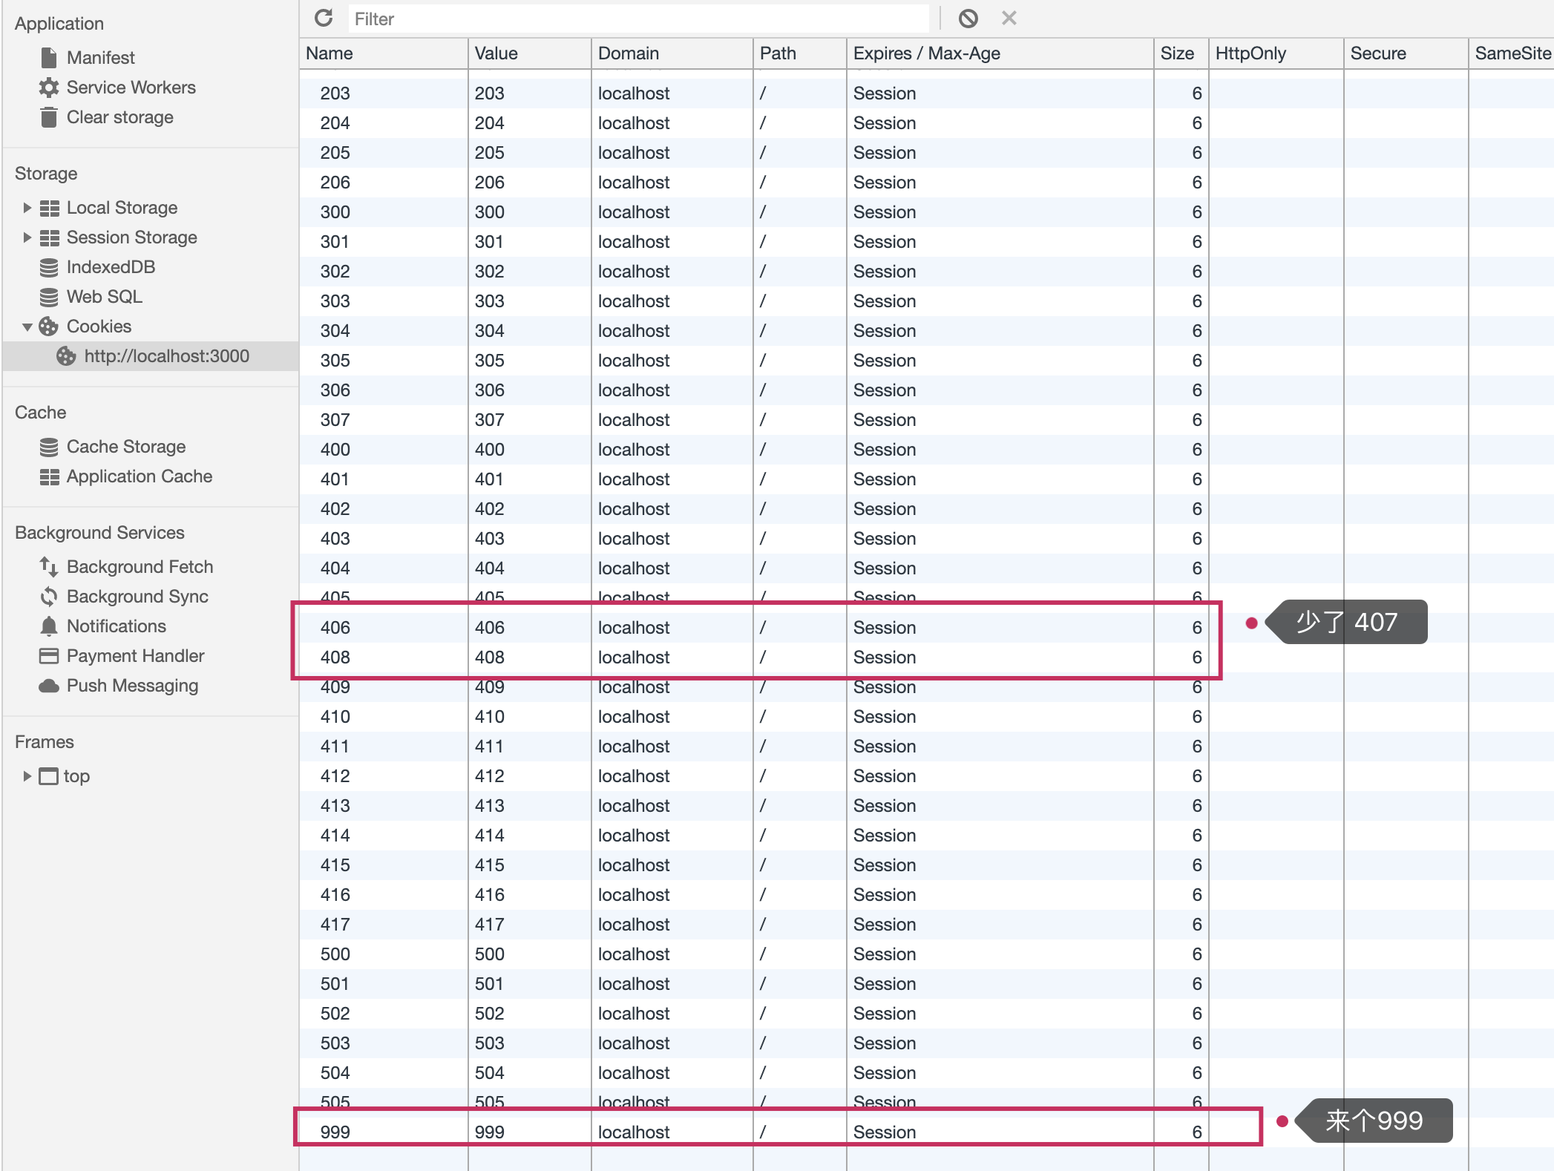
Task: Expand the top frame node
Action: (27, 775)
